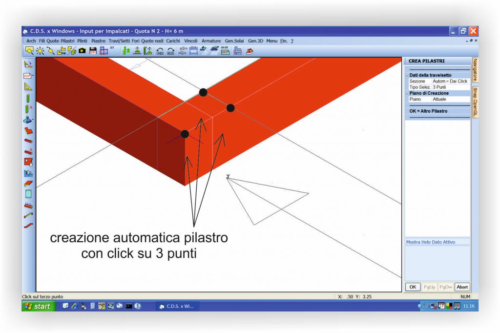Select the red beam with A tool
Screen dimensions: 500x333
pos(28,151)
